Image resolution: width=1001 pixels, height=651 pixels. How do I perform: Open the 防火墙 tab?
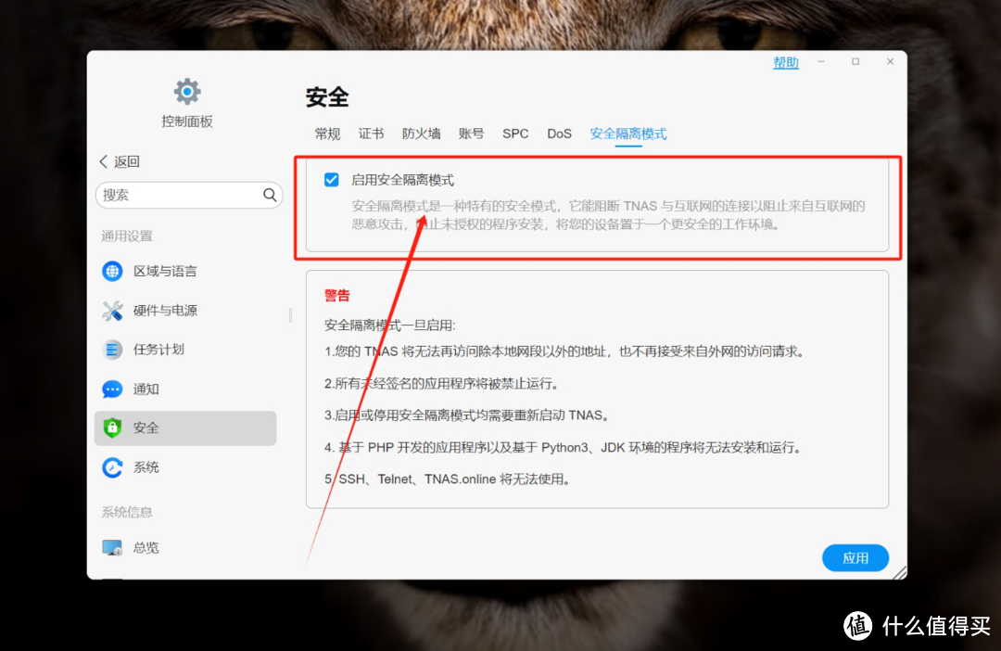(422, 134)
